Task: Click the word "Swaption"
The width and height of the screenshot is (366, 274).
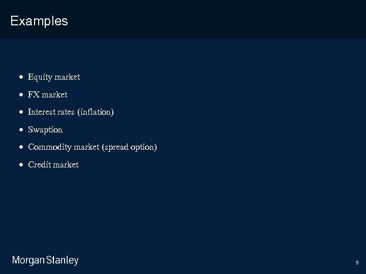Action: (x=45, y=129)
